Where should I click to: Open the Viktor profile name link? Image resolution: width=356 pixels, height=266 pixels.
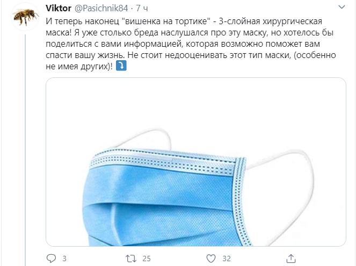point(59,8)
